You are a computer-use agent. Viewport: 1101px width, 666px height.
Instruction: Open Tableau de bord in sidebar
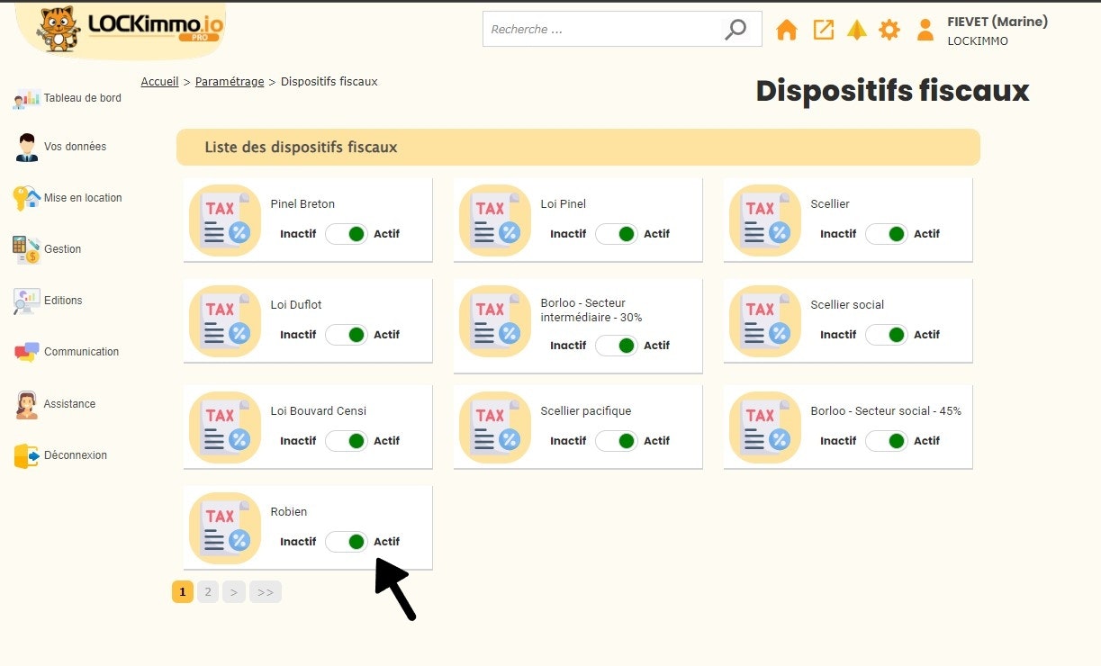pos(82,98)
